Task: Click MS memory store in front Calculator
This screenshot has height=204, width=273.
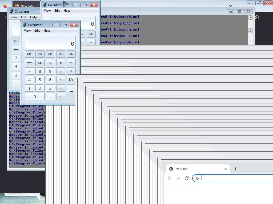Action: (x=50, y=54)
